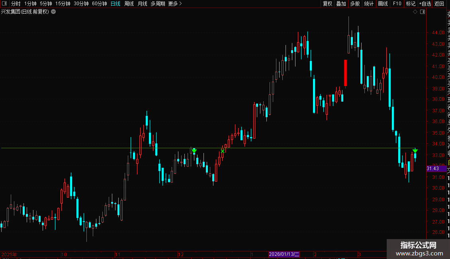Click the 标记 mark button
The width and height of the screenshot is (450, 259).
411,4
